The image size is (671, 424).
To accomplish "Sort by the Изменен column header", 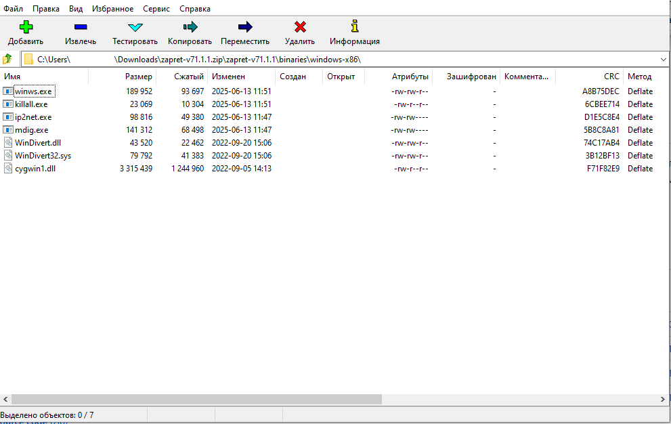I will (x=241, y=77).
